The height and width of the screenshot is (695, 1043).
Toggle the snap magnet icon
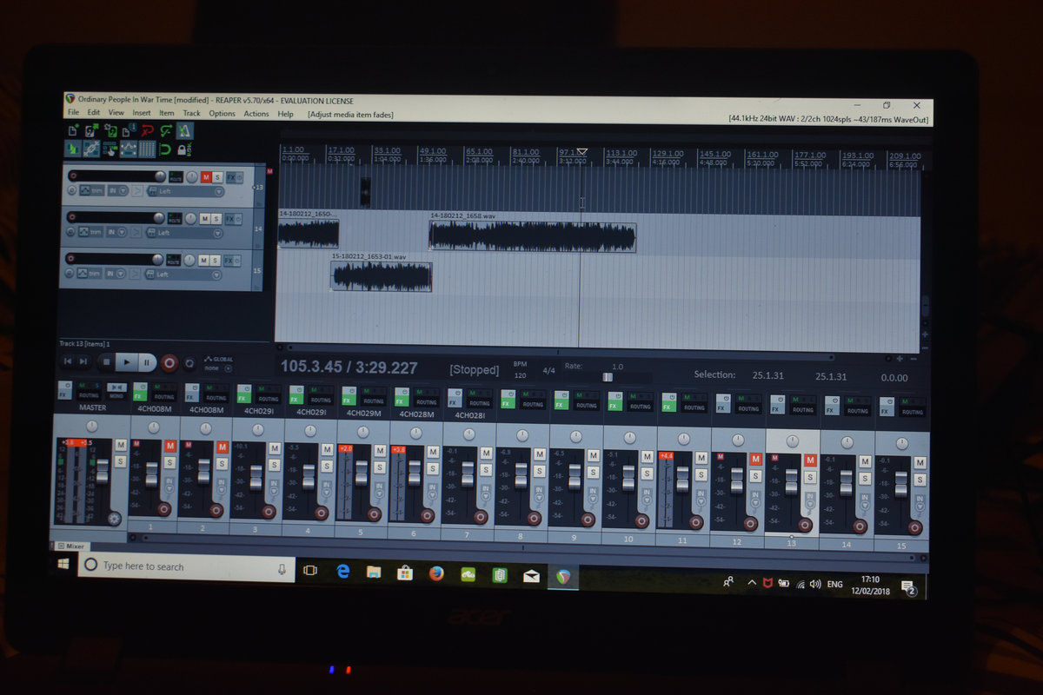[165, 149]
